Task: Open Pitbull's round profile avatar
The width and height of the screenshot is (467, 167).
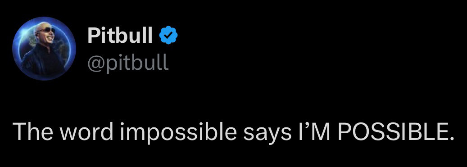Action: [44, 49]
